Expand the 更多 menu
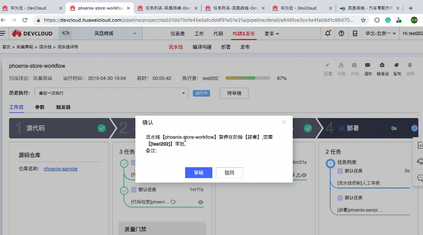The width and height of the screenshot is (423, 235). tap(271, 33)
